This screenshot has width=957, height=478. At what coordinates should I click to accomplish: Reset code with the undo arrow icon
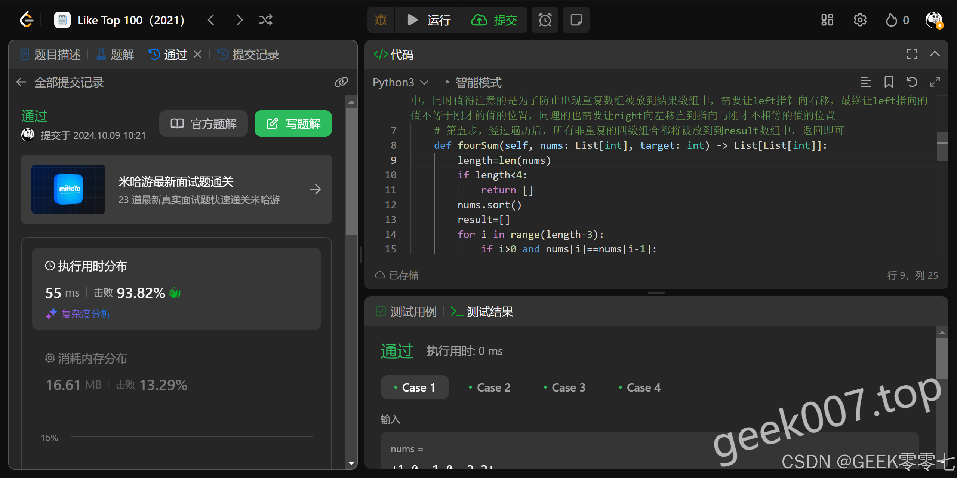(912, 82)
